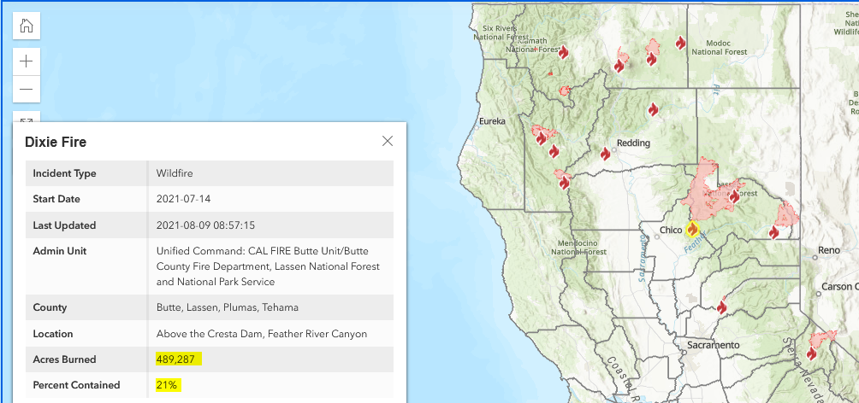Click the Home default map view button
Screen dimensions: 859x403
click(x=27, y=26)
